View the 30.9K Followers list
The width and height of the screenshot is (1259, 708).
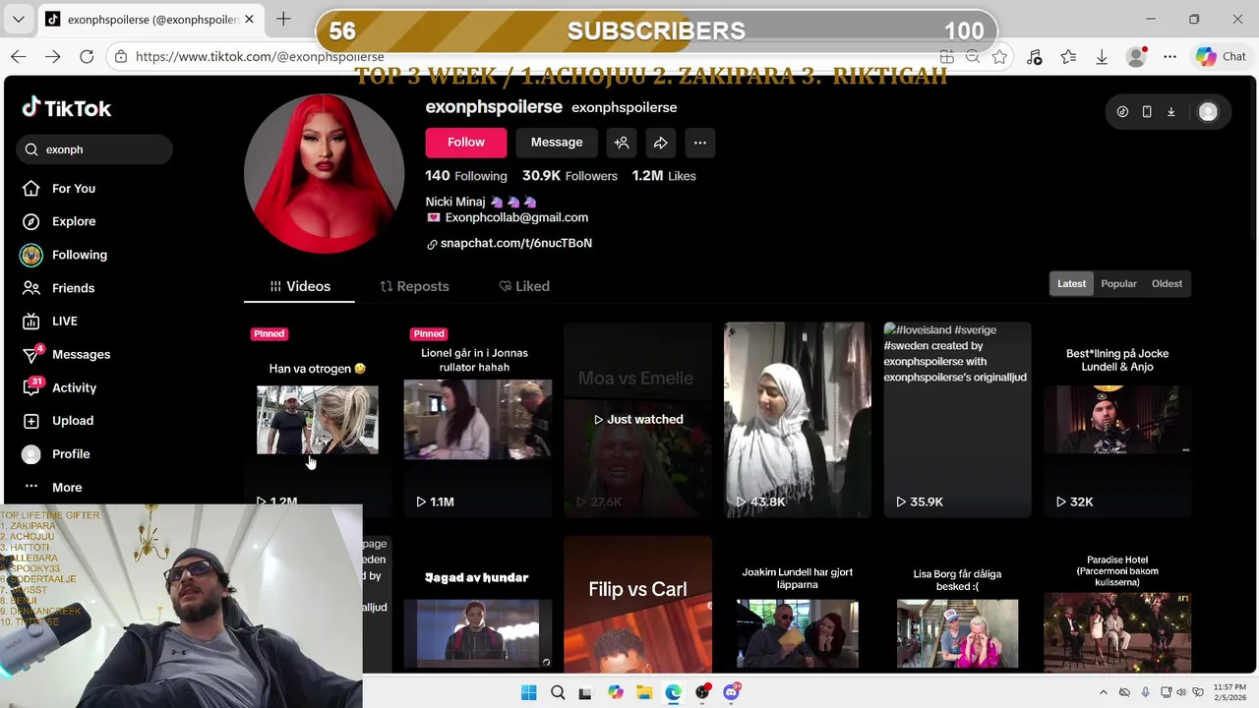tap(570, 176)
